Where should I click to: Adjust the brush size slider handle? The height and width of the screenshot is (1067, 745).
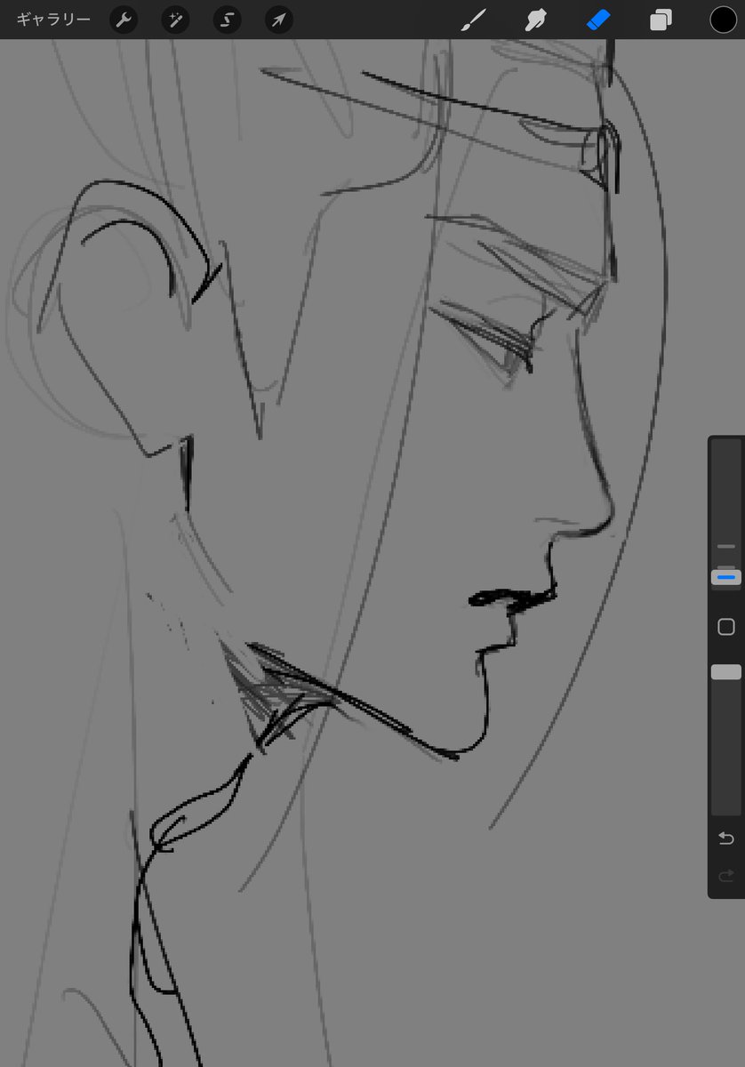point(726,577)
